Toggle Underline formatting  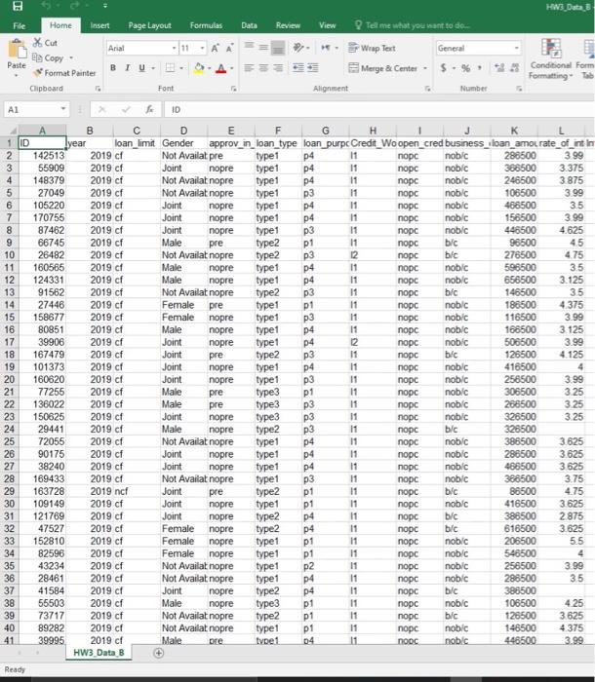pyautogui.click(x=142, y=68)
